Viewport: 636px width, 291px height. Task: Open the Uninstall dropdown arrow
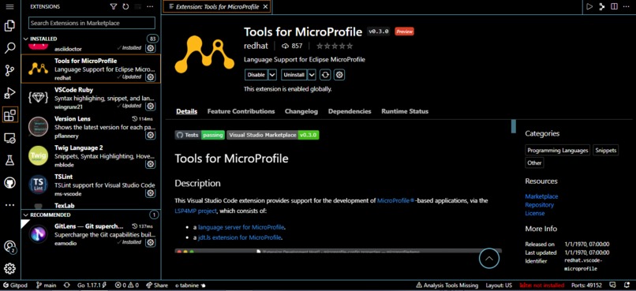(x=312, y=75)
